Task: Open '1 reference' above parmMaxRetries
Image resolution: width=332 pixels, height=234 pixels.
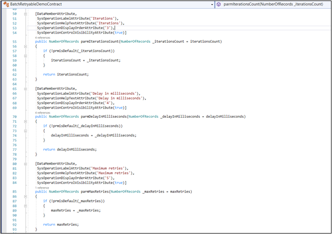Action: point(42,188)
